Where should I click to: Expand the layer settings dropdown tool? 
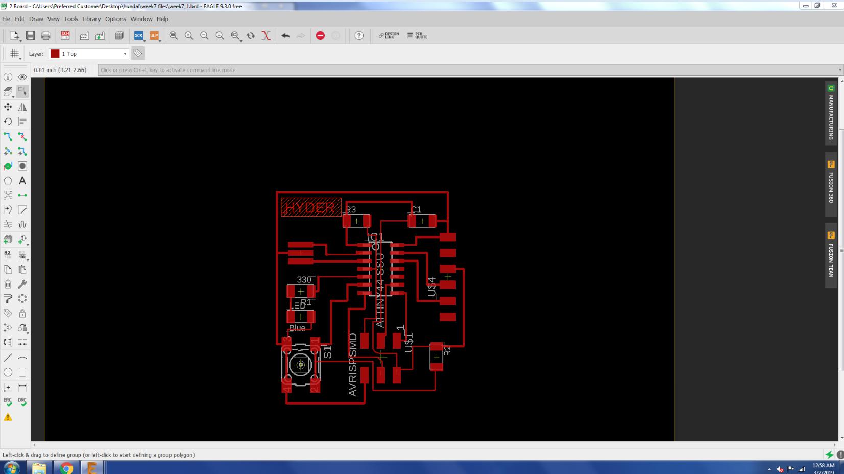coord(12,96)
